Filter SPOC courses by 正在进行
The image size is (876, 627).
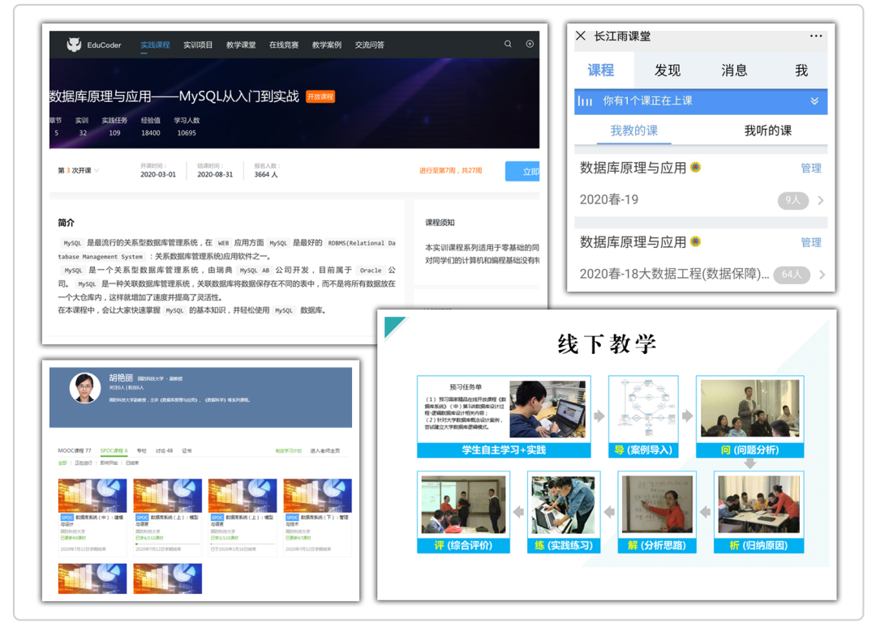tap(84, 463)
